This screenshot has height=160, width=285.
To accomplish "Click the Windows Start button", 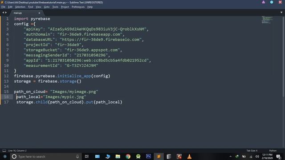I will pos(5,156).
